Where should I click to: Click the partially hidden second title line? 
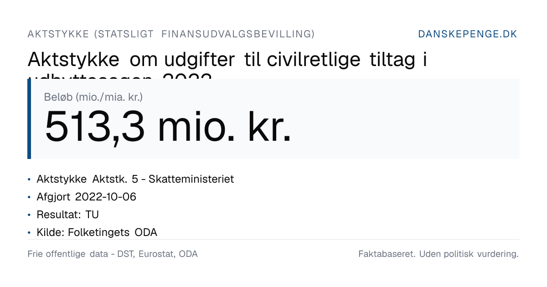click(x=119, y=75)
